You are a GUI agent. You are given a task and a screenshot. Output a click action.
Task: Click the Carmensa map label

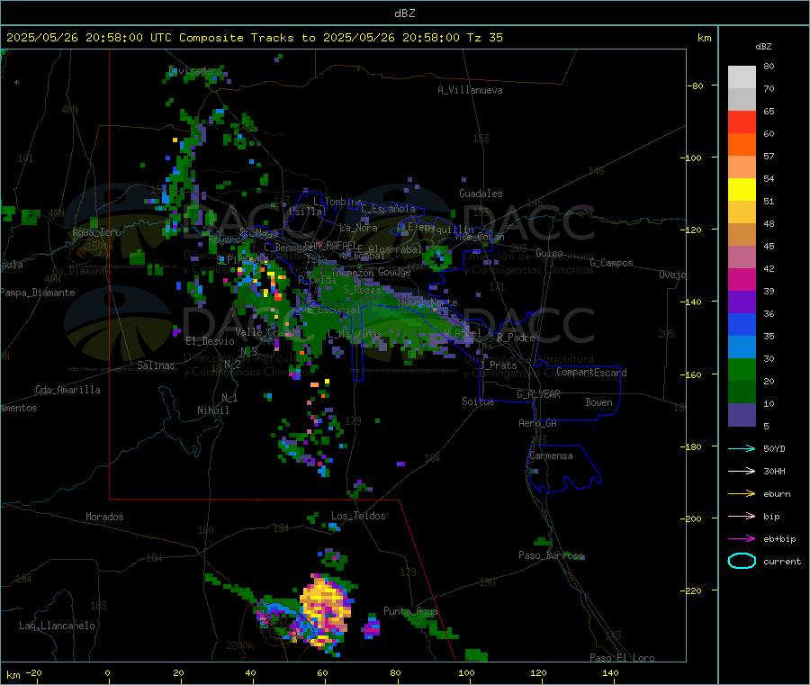[x=551, y=455]
